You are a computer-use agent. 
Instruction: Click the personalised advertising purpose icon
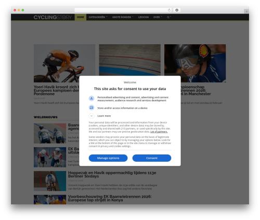pos(92,98)
